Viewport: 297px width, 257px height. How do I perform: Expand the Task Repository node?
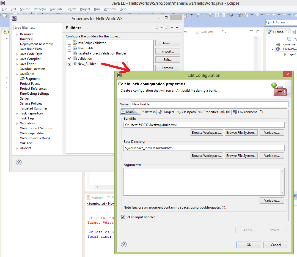pyautogui.click(x=17, y=114)
